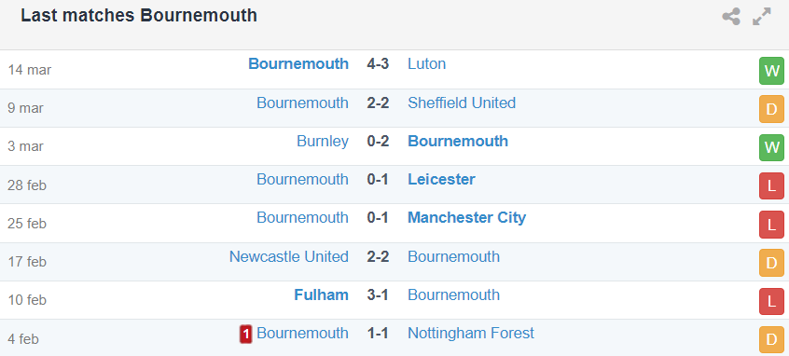The width and height of the screenshot is (789, 356).
Task: Click the D badge for Newcastle United match
Action: click(x=771, y=263)
